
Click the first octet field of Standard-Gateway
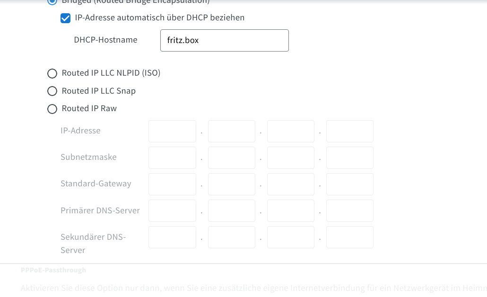[172, 184]
